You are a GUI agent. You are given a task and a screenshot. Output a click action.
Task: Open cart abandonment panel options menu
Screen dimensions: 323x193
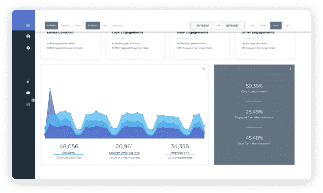[290, 69]
